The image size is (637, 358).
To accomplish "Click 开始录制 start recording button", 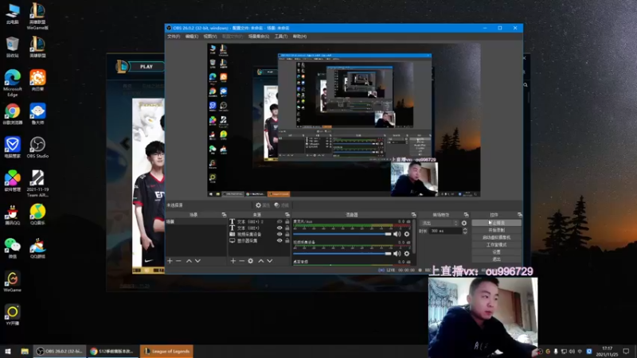I will coord(496,230).
